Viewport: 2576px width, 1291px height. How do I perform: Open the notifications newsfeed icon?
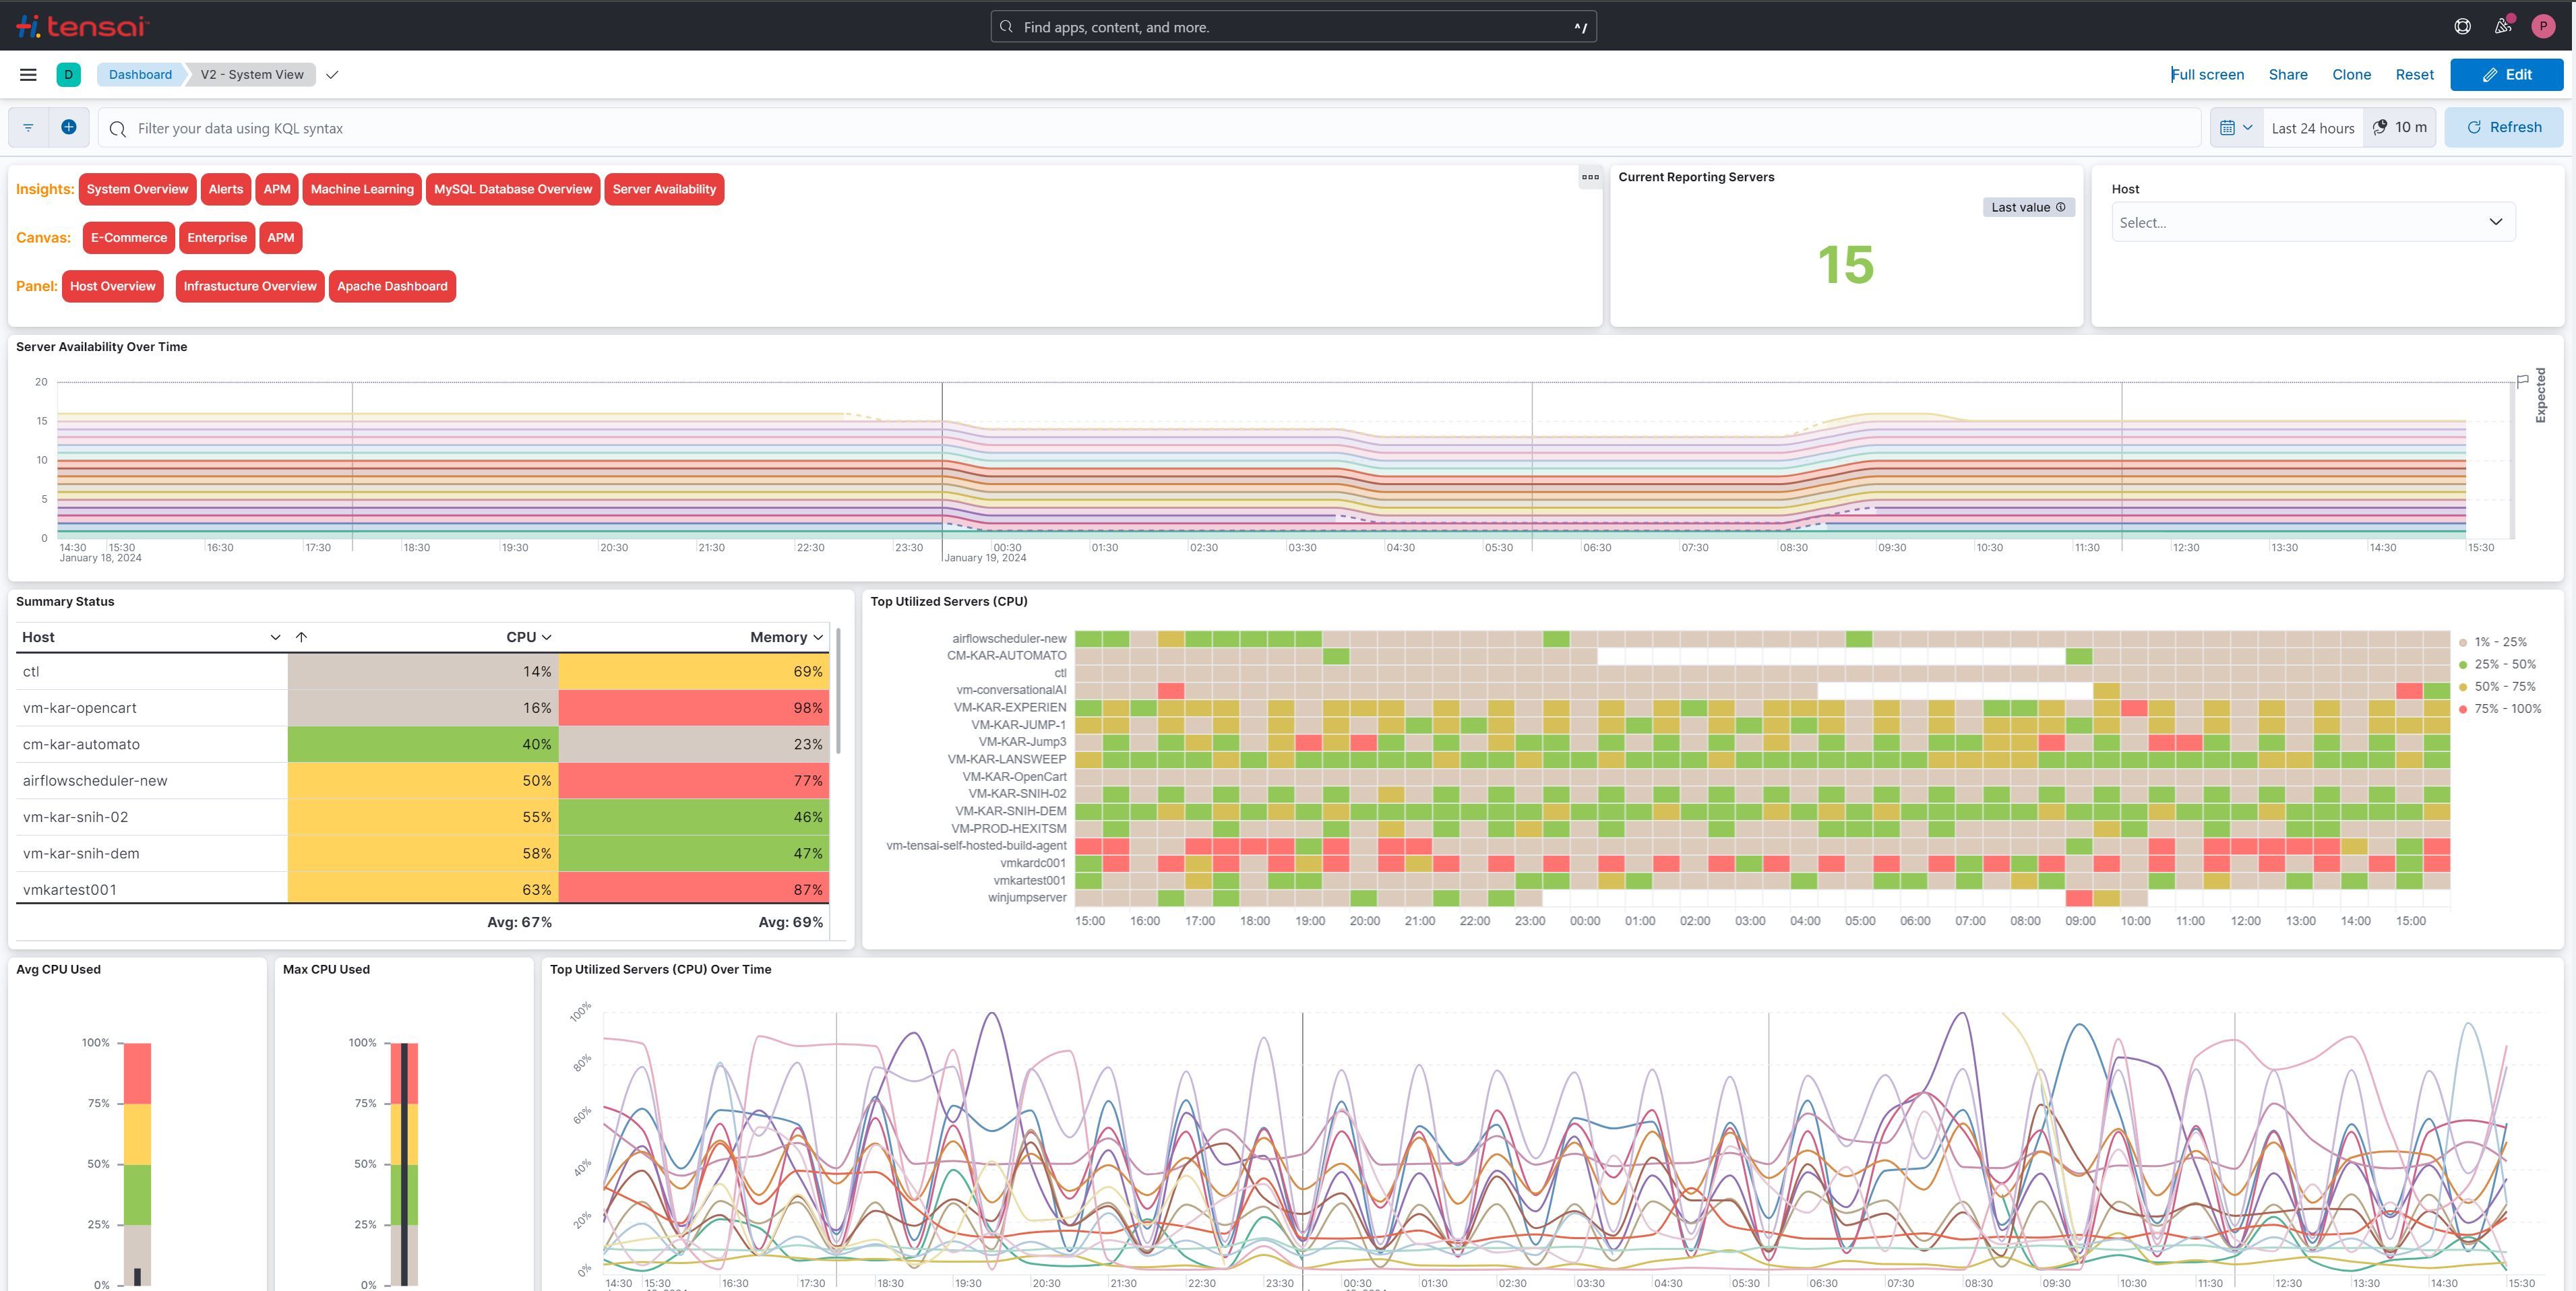tap(2503, 26)
